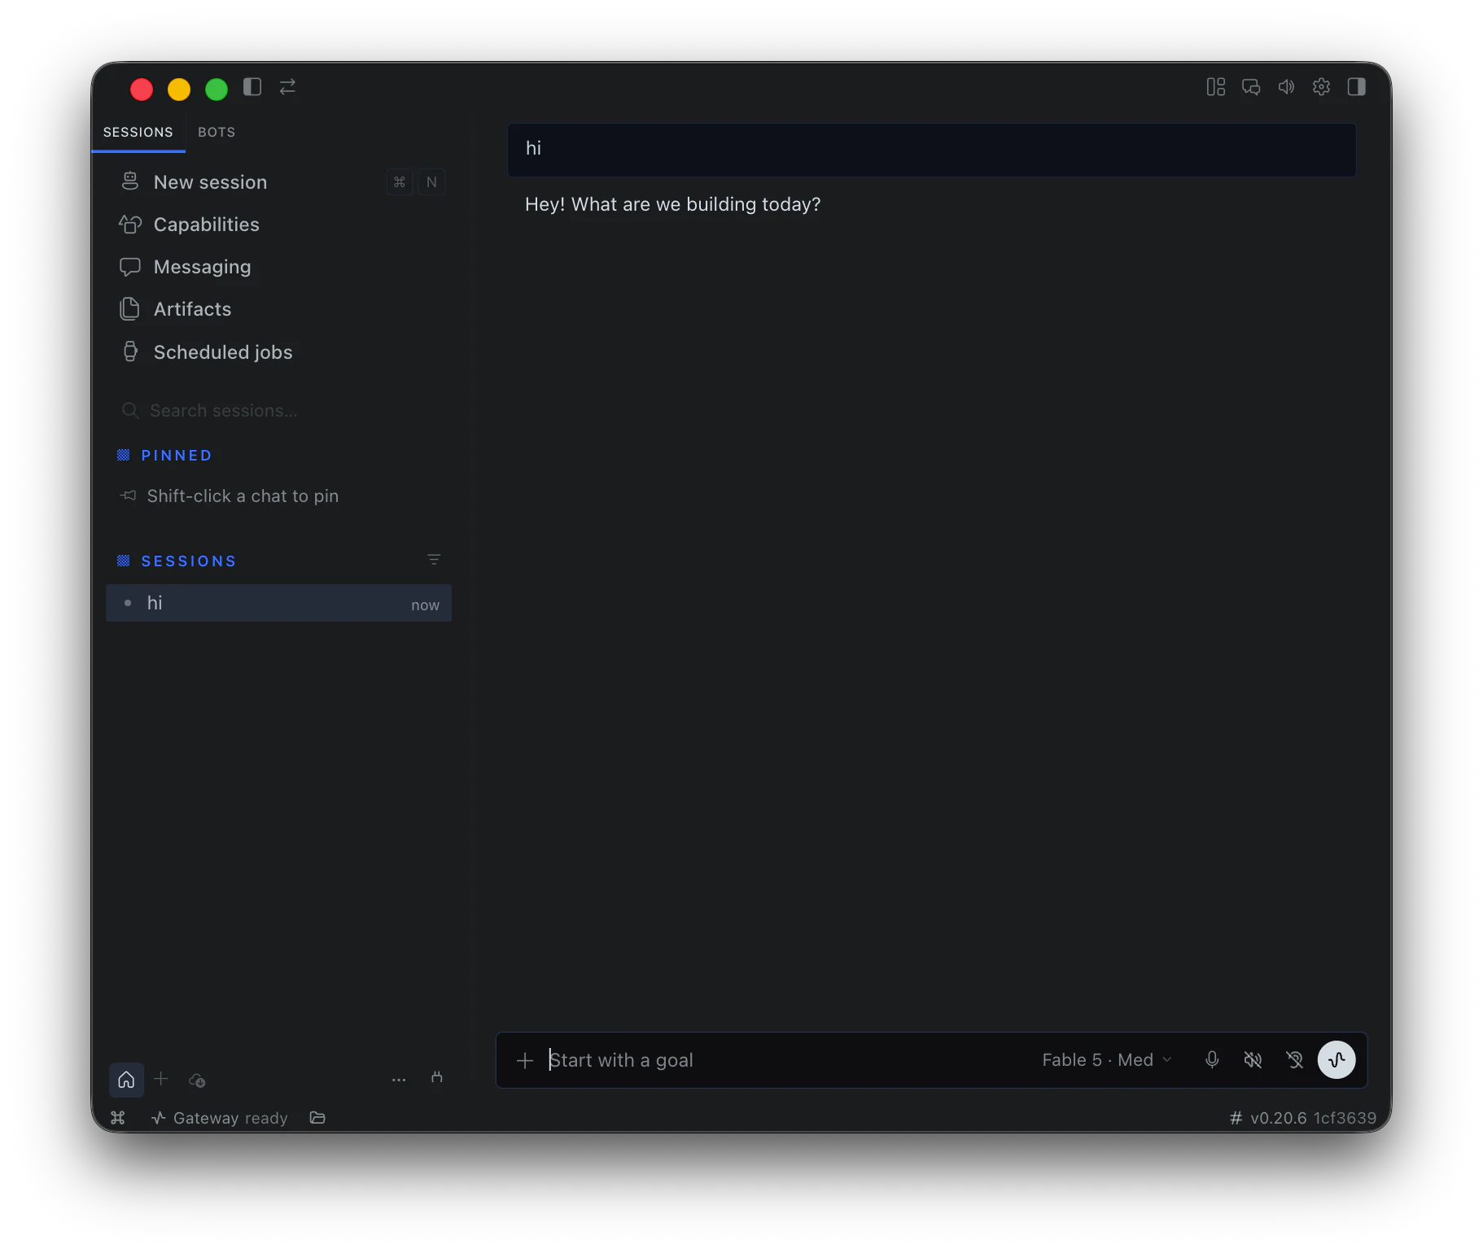Click the plus attach icon in composer

pyautogui.click(x=525, y=1060)
